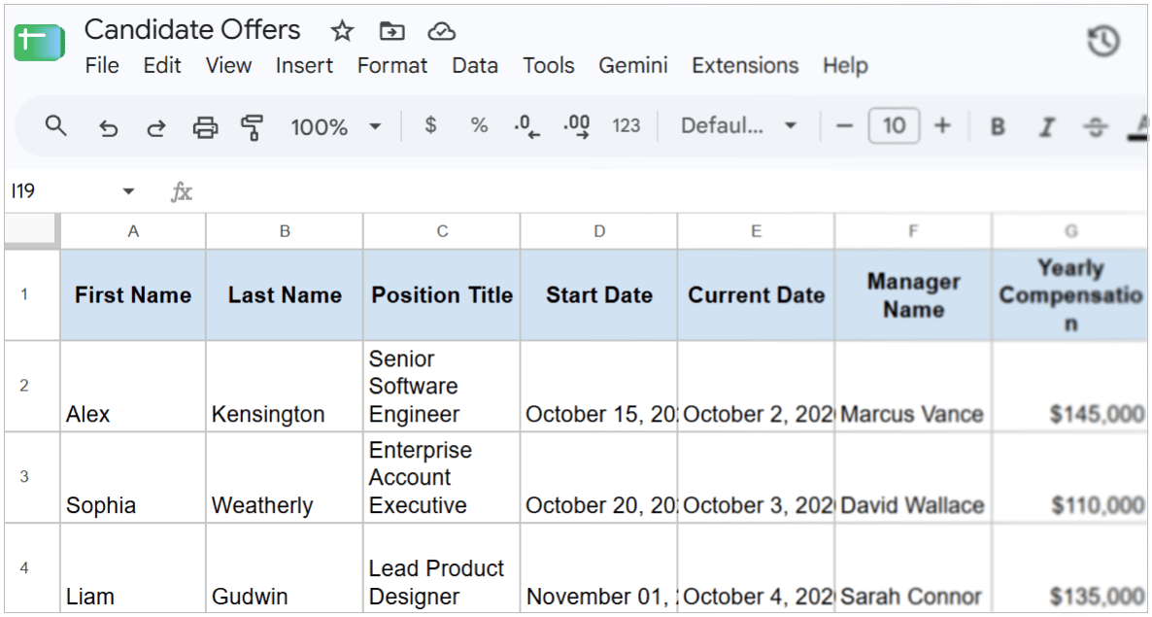Click the Candidate Offers document title
The width and height of the screenshot is (1152, 617).
[192, 30]
